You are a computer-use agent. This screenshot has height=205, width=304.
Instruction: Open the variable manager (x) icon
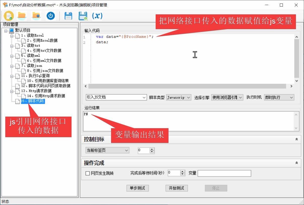pyautogui.click(x=97, y=15)
